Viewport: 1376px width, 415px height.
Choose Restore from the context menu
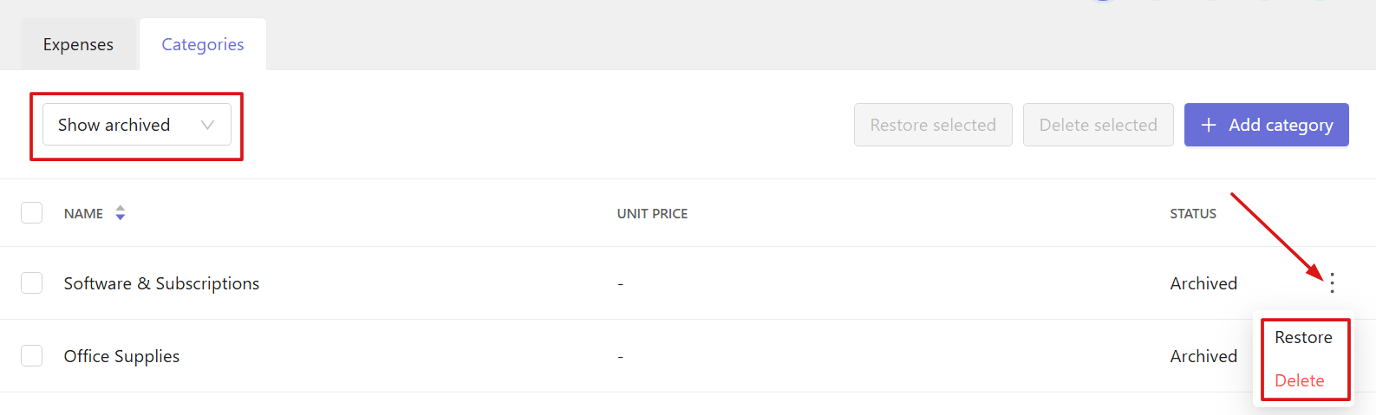tap(1303, 337)
